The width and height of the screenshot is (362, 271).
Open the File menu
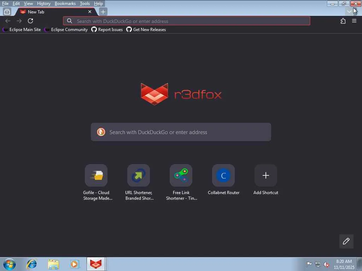pyautogui.click(x=5, y=4)
